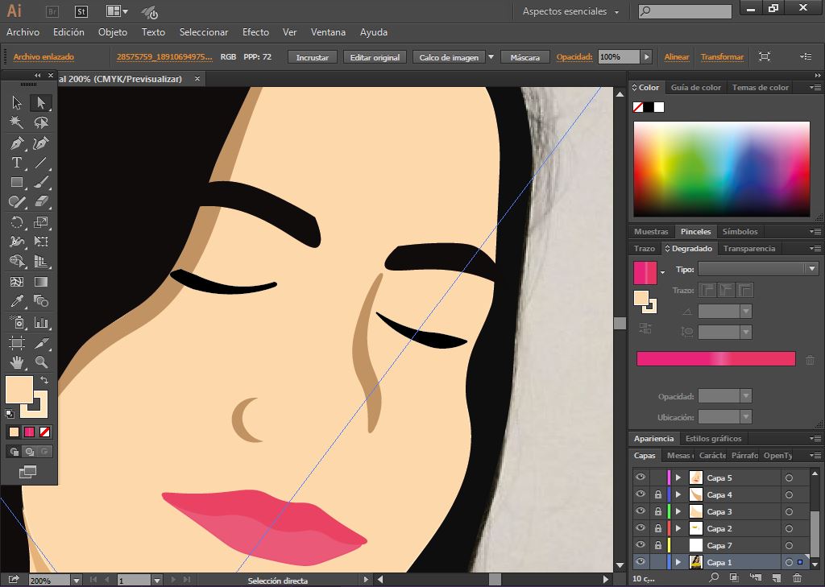
Task: Open the Objeto menu
Action: (113, 32)
